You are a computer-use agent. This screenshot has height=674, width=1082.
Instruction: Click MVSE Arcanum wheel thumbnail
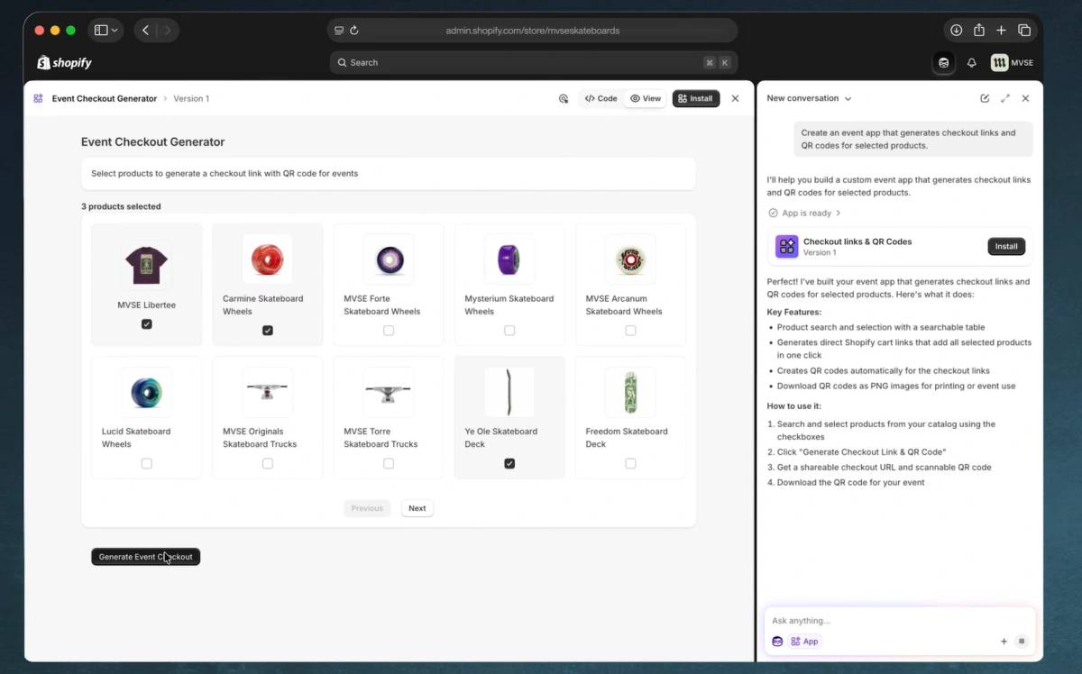[x=630, y=260]
